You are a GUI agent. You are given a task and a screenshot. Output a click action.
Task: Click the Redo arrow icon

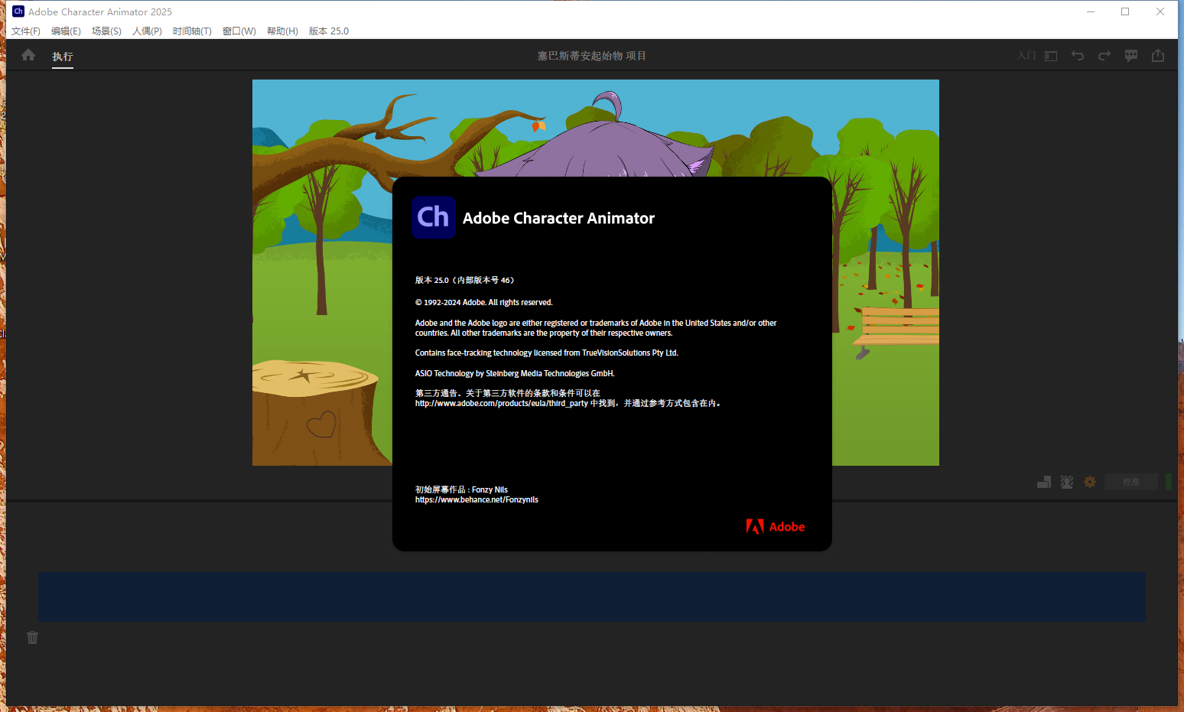(x=1104, y=55)
